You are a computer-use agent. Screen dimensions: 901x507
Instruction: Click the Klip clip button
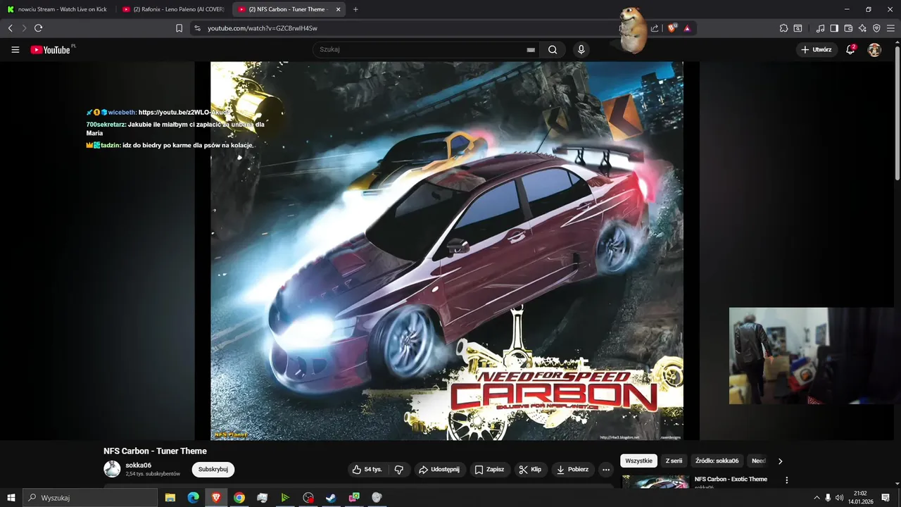(x=530, y=470)
